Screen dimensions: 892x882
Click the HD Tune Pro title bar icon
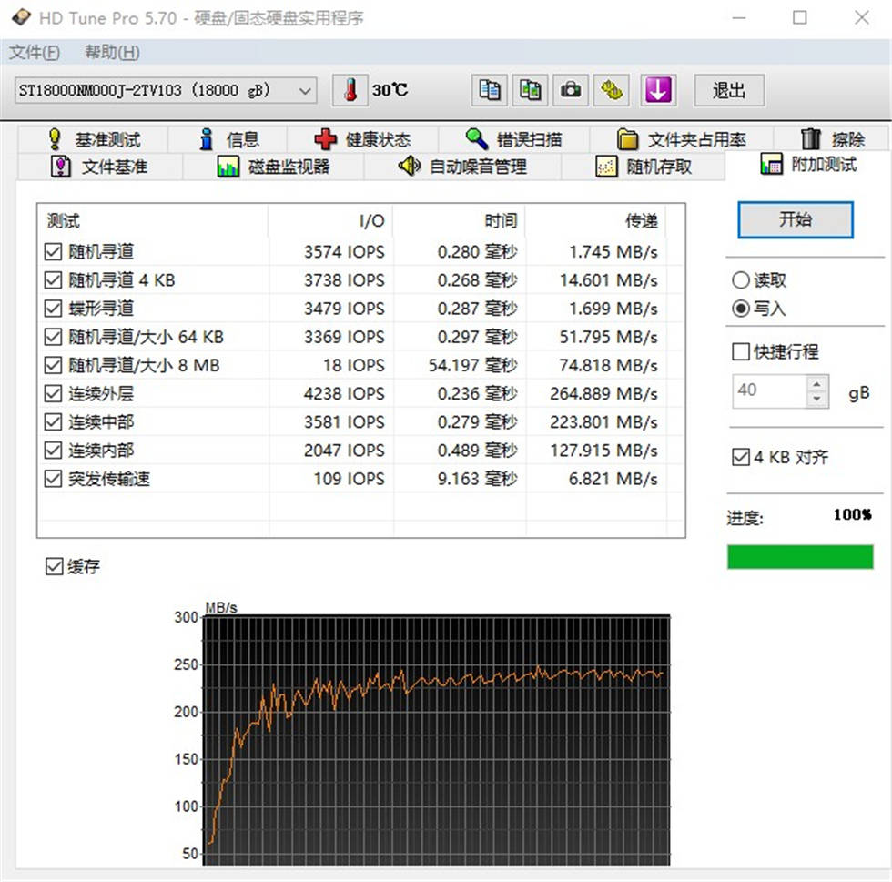click(x=21, y=17)
